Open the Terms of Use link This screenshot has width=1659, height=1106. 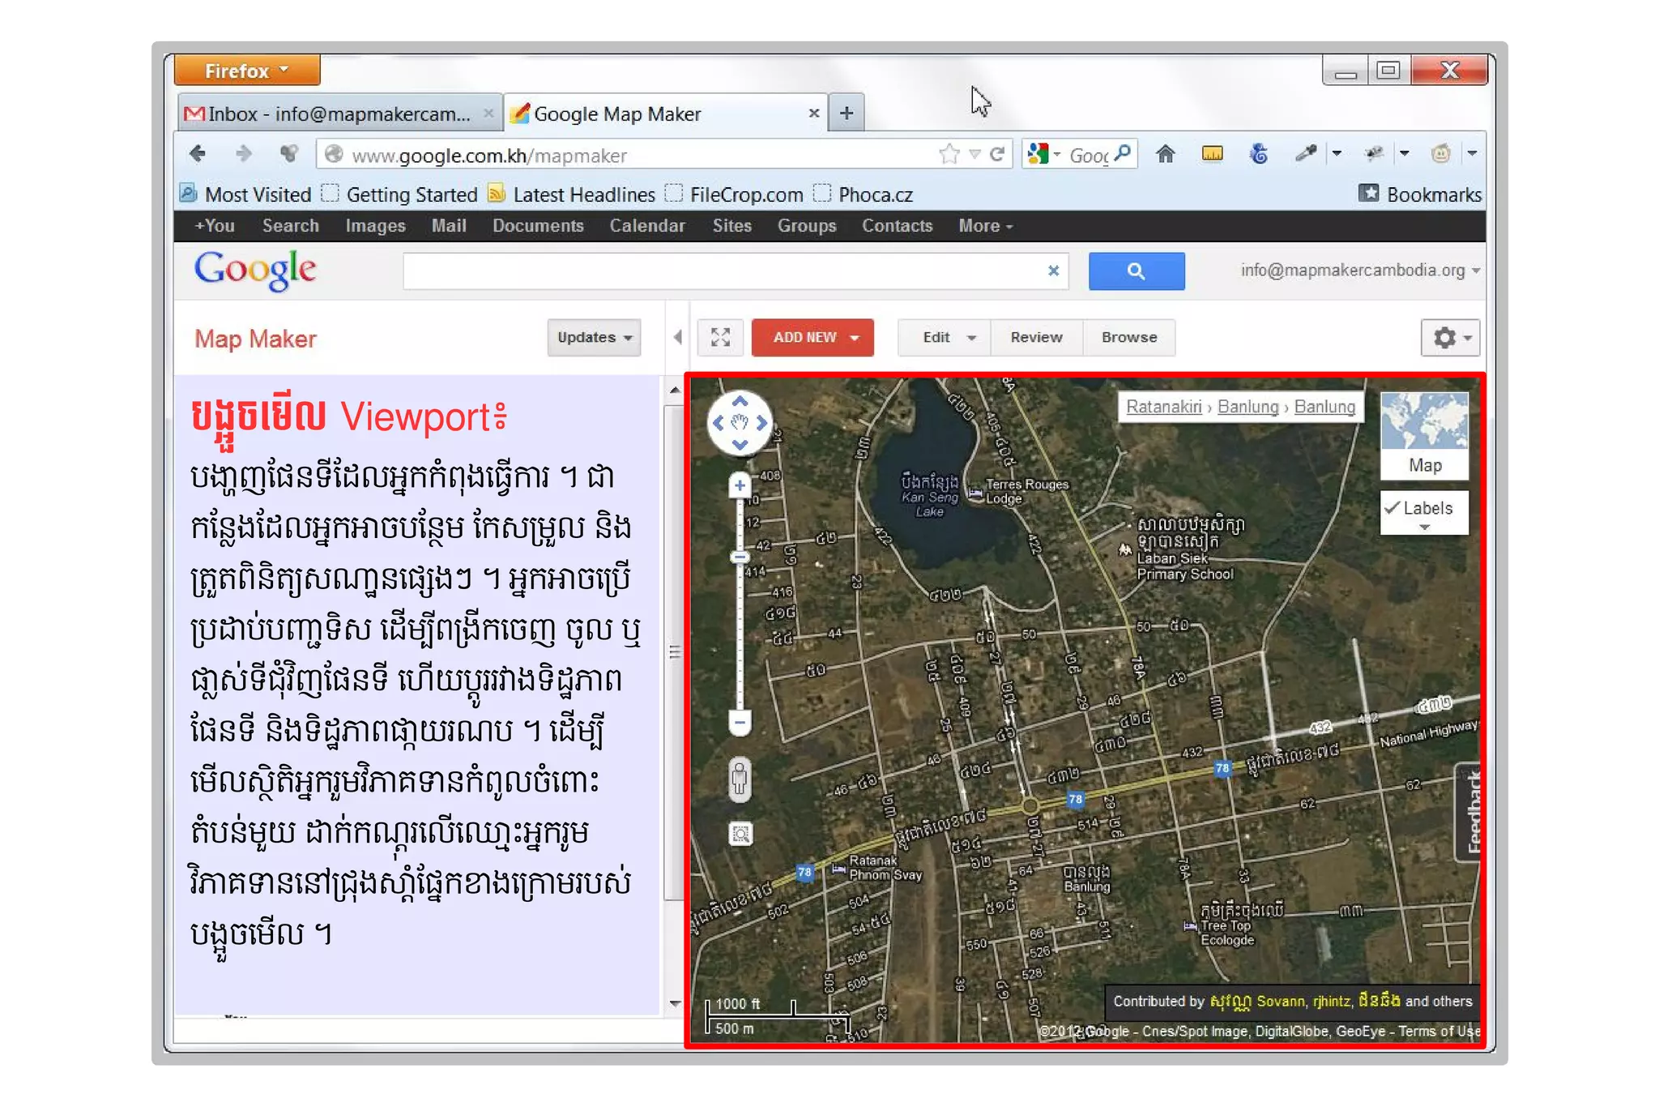pos(1439,1031)
